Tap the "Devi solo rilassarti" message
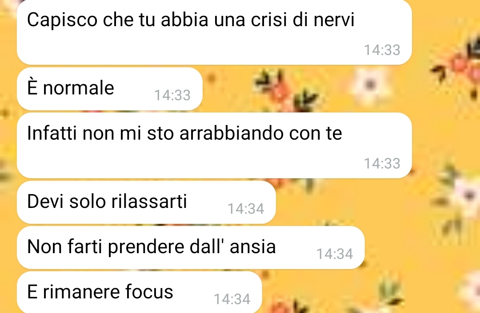Viewport: 480px width, 313px height. (x=146, y=202)
